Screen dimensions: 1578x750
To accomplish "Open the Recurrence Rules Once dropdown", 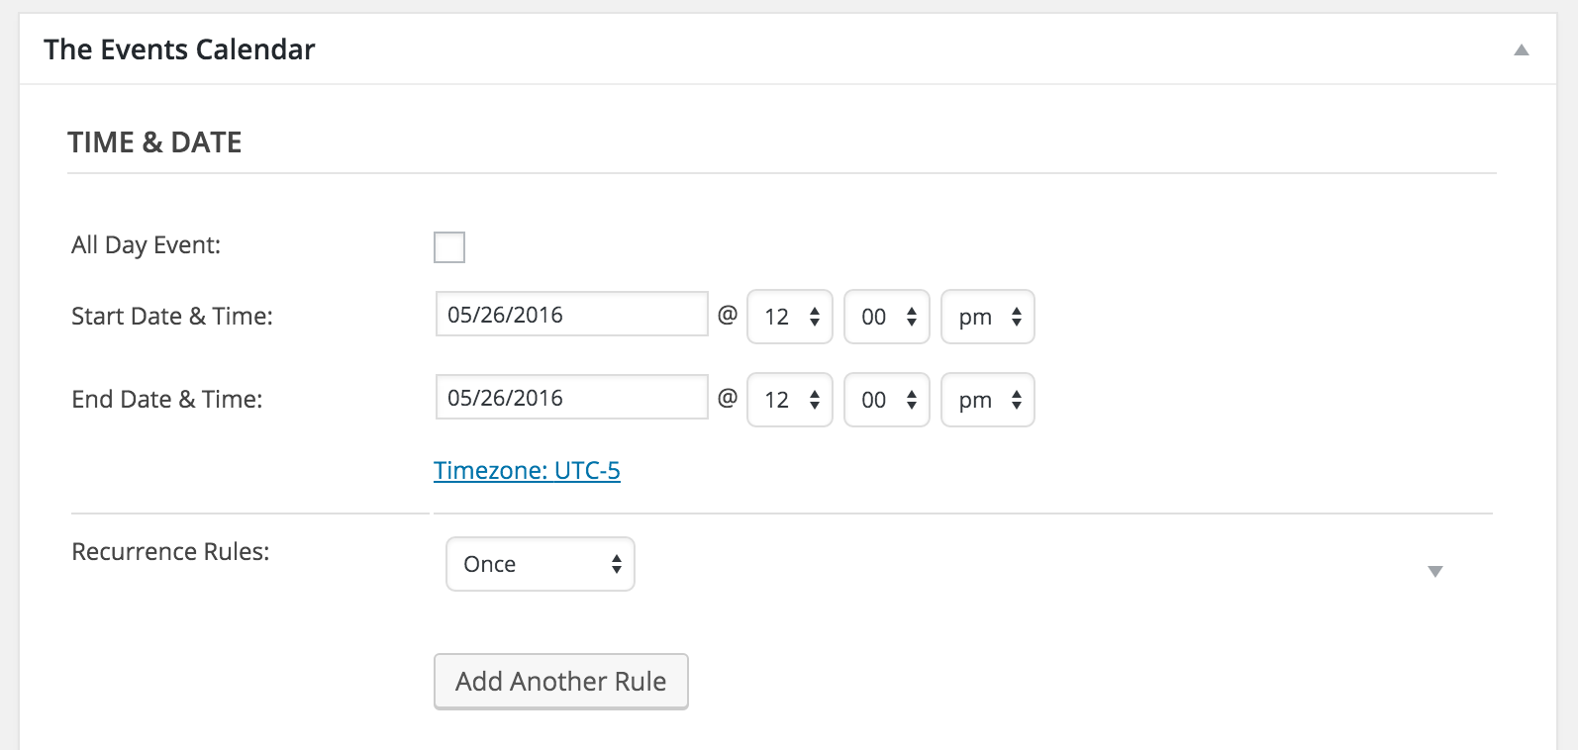I will click(541, 564).
